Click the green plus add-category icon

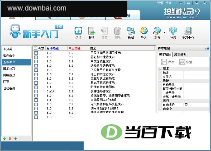(4, 138)
